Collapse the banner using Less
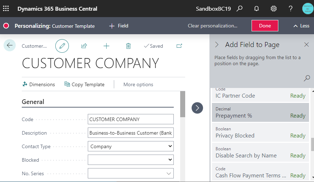314x182 pixels. pos(301,26)
